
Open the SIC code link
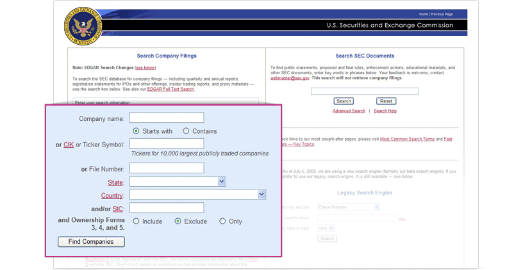117,209
